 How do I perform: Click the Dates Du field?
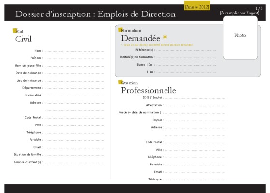coord(186,65)
